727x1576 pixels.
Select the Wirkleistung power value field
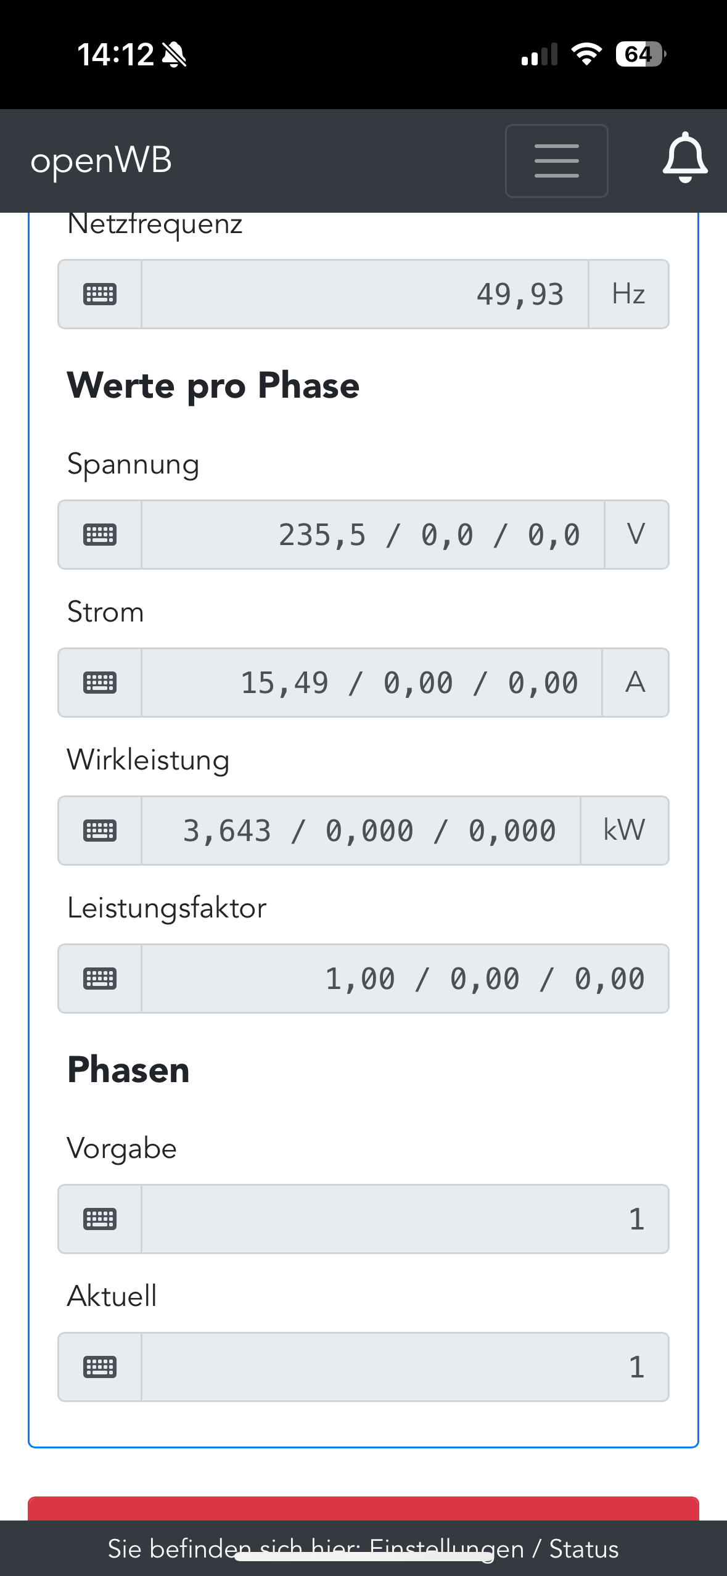coord(361,831)
